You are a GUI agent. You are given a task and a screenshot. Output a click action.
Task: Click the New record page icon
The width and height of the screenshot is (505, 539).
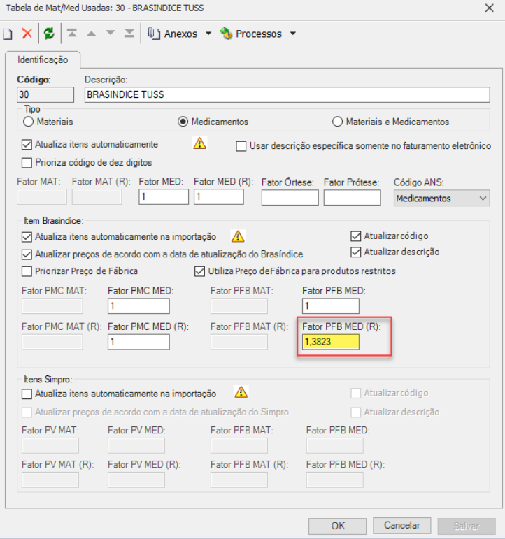8,34
